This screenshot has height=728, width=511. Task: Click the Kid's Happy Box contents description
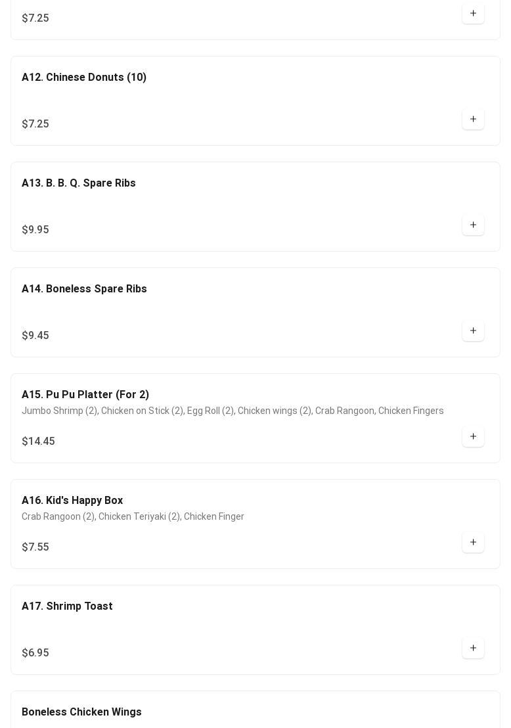point(133,516)
